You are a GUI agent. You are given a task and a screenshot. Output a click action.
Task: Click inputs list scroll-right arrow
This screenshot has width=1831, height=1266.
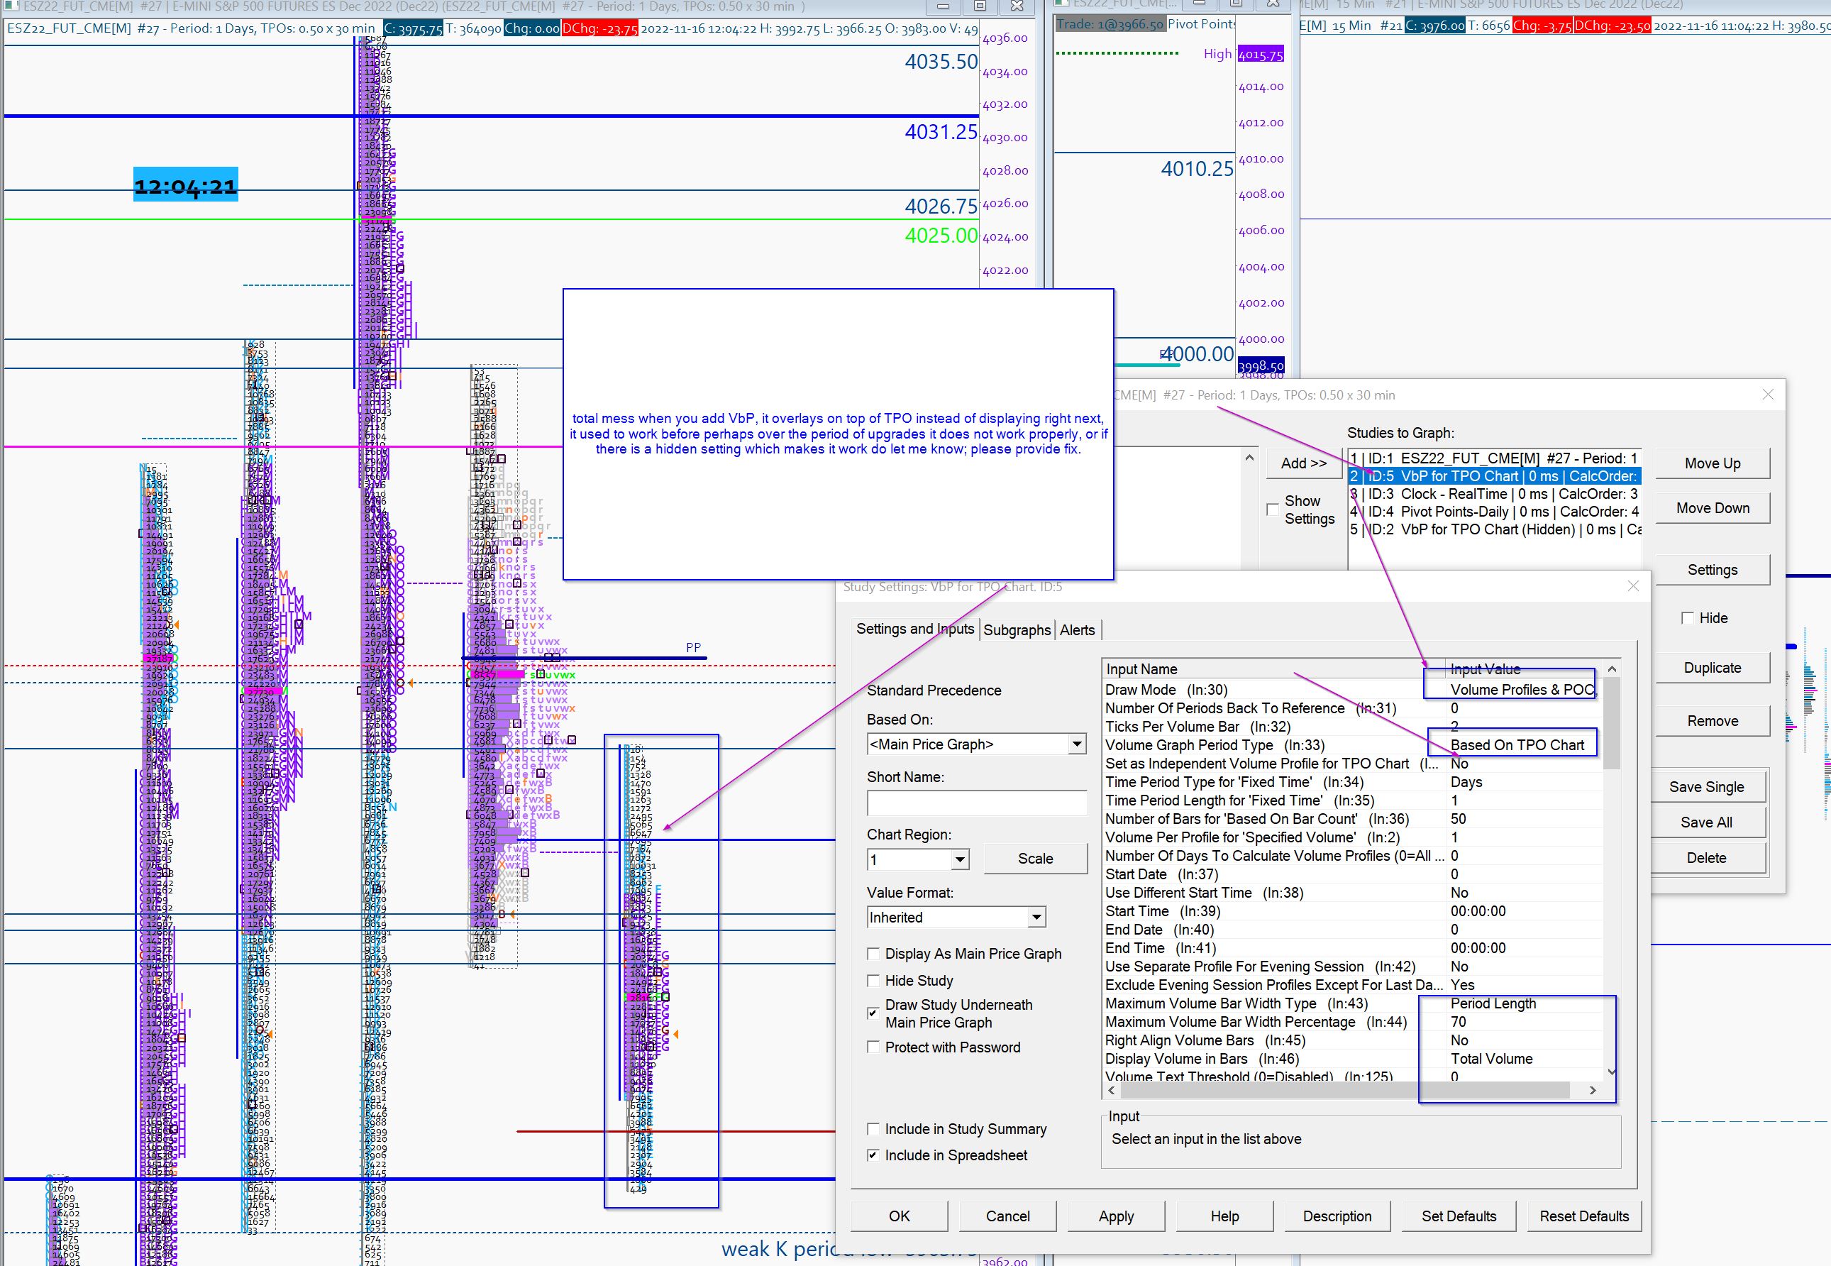tap(1593, 1091)
